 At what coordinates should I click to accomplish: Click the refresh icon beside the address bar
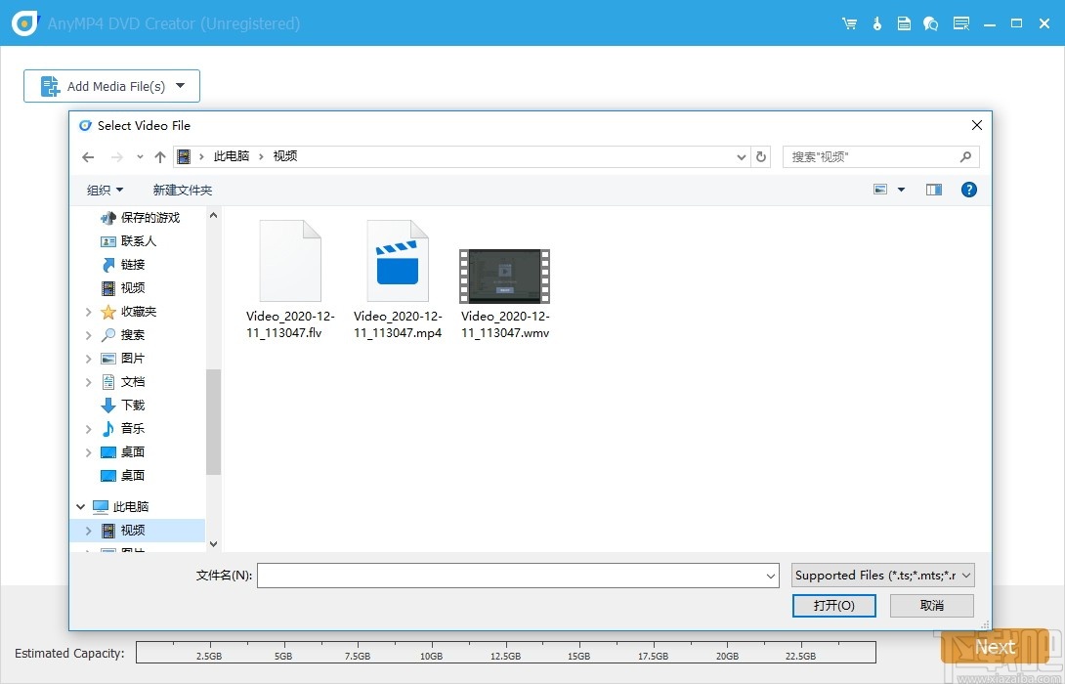(x=761, y=156)
